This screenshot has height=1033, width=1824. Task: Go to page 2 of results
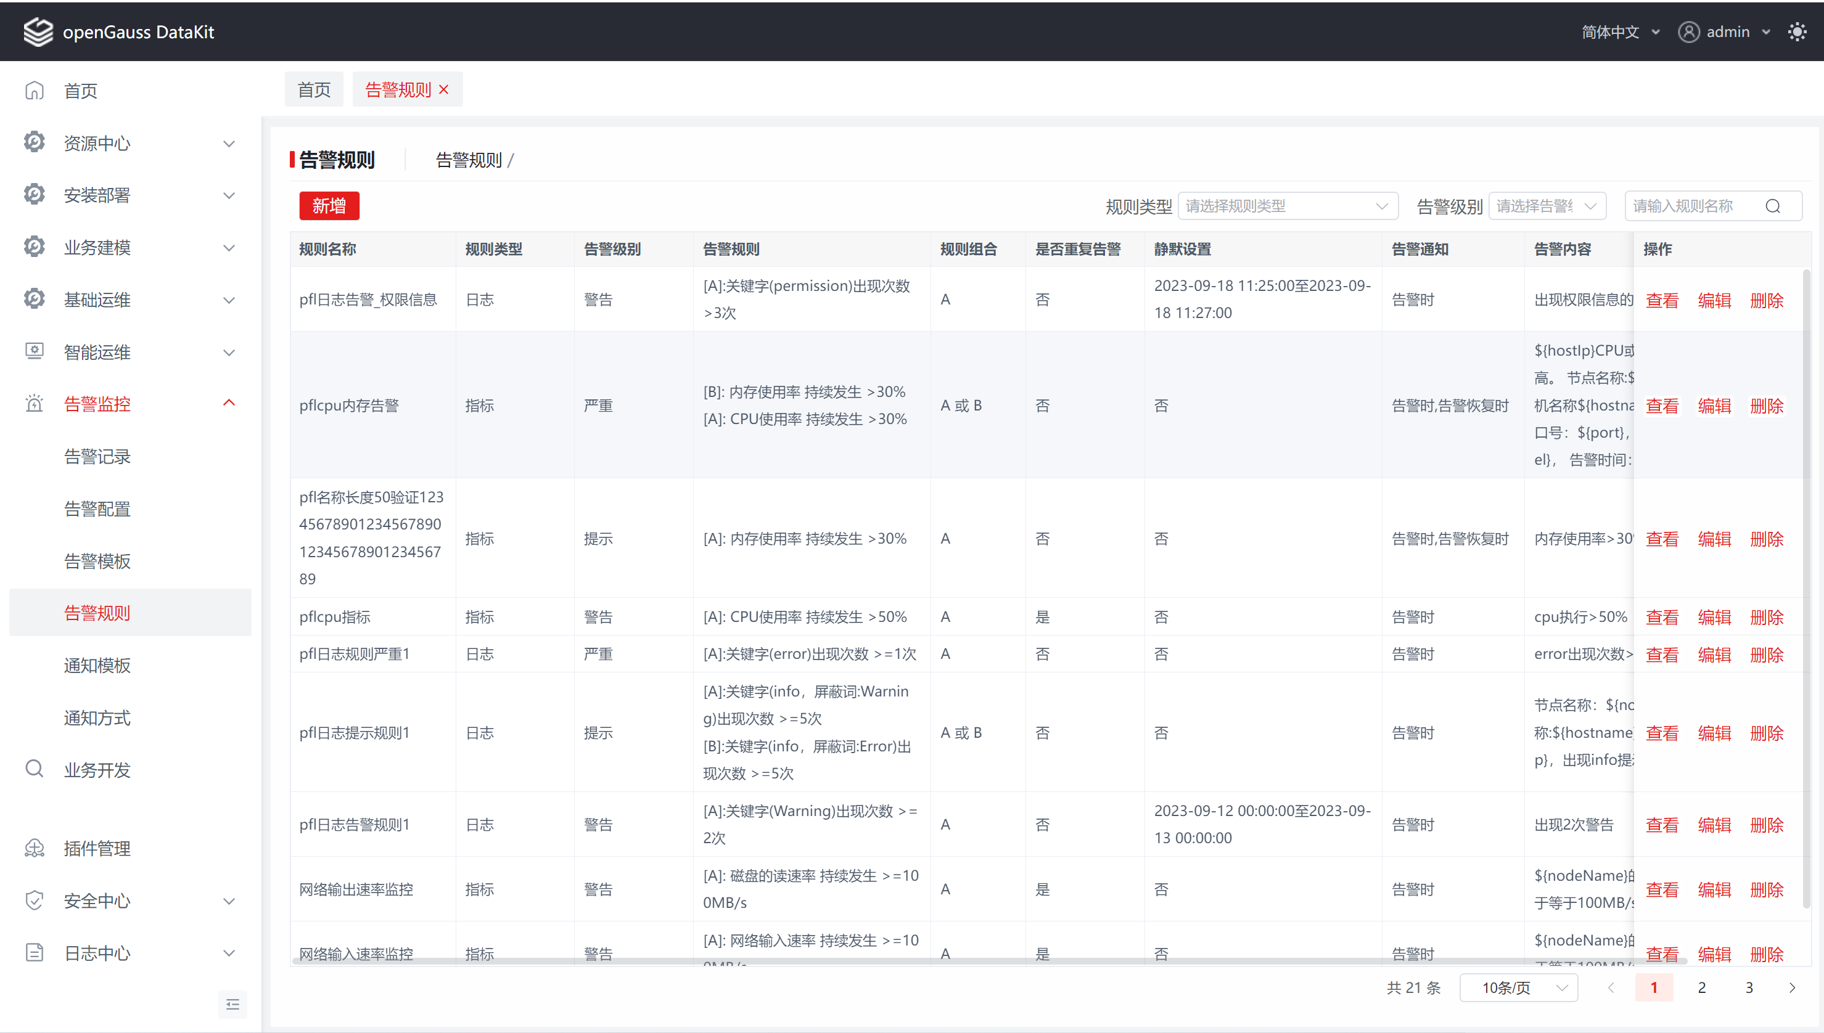click(1701, 987)
